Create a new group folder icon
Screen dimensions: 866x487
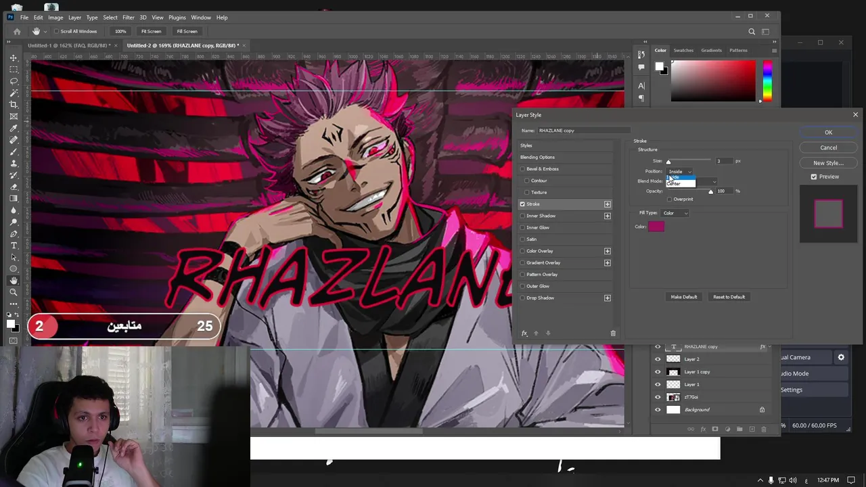[x=739, y=429]
